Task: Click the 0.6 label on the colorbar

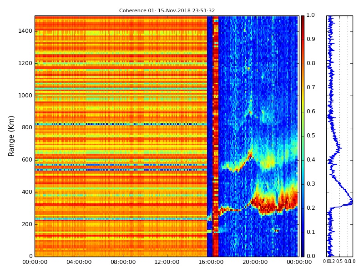Action: [311, 111]
